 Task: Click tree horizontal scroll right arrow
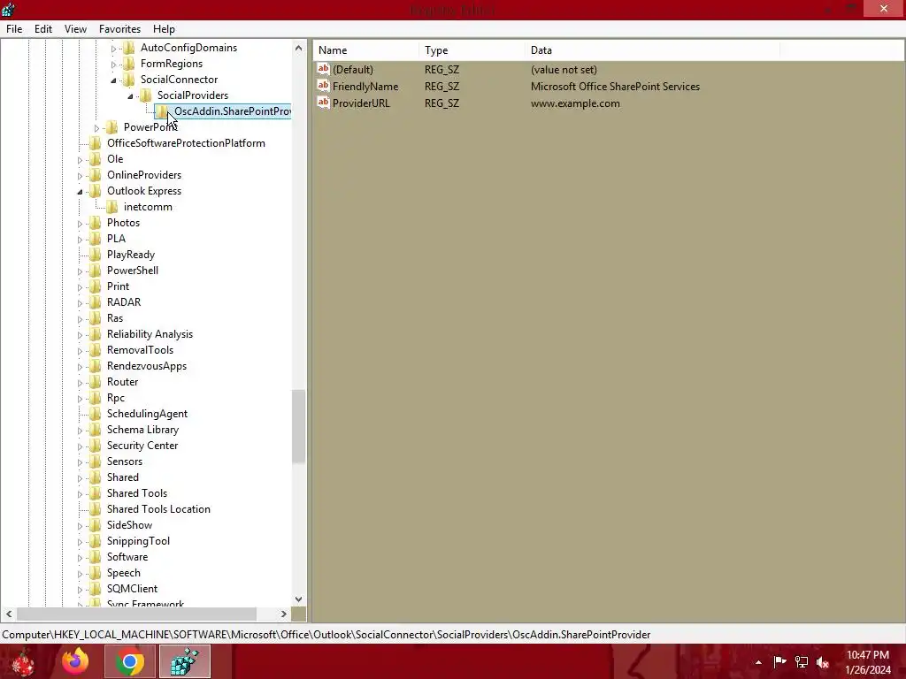pos(284,614)
